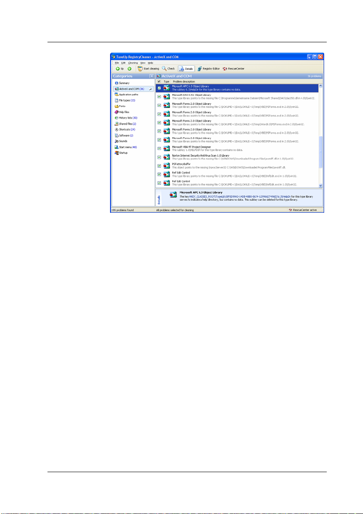Viewport: 363px width, 514px height.
Task: Open the Registry Editor from the toolbar
Action: (x=208, y=69)
